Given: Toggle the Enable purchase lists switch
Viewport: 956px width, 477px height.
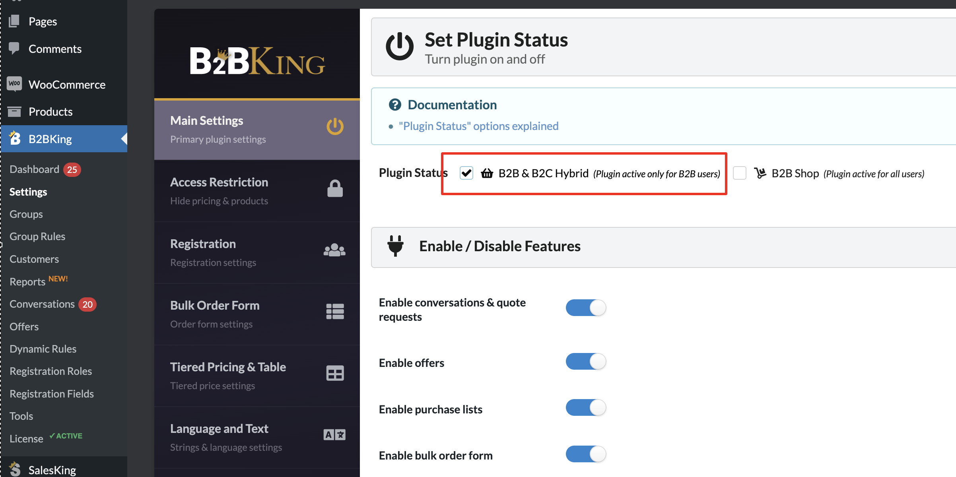Looking at the screenshot, I should point(586,407).
